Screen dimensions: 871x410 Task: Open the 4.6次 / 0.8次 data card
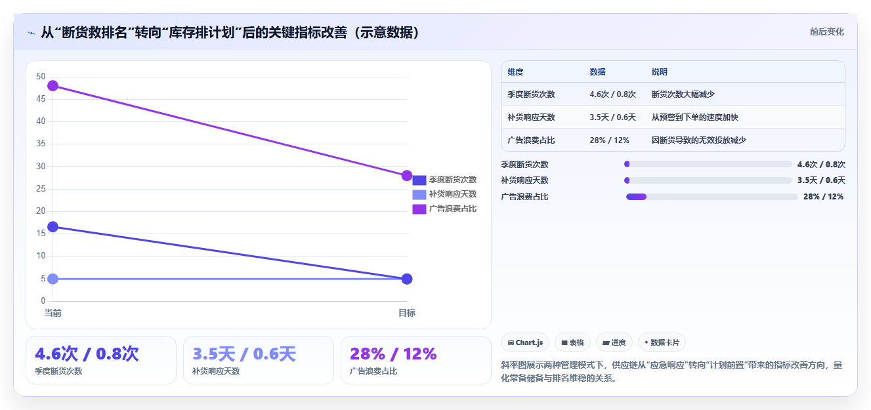point(101,360)
